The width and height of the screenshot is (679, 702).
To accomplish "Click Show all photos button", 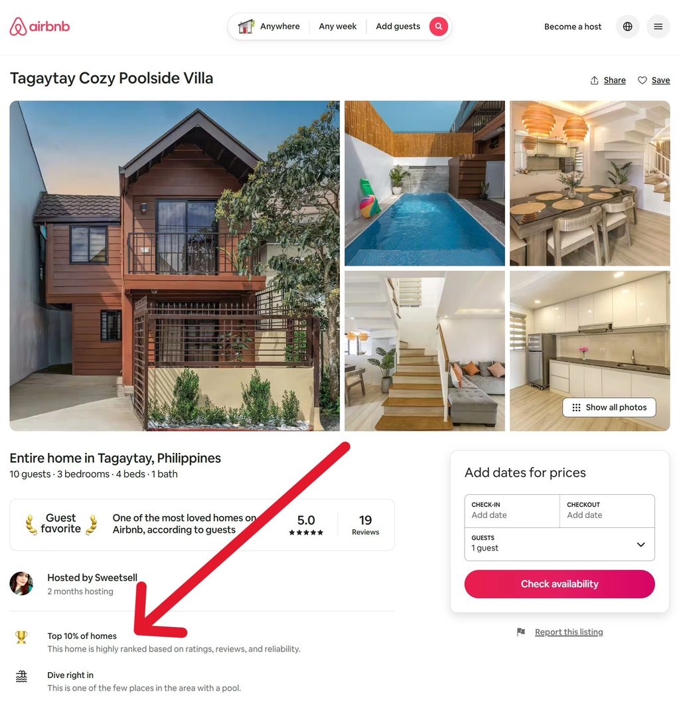I will pos(609,407).
